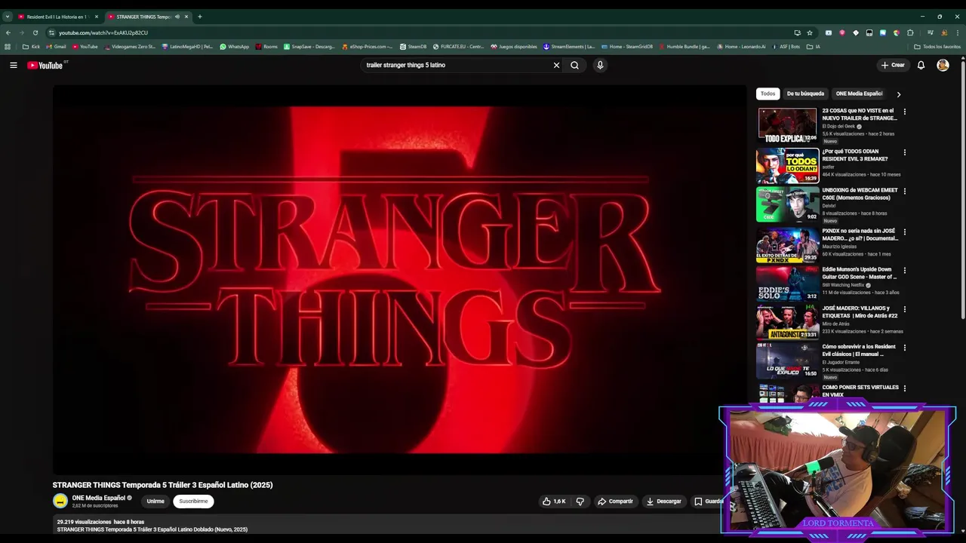Open the notifications bell
The width and height of the screenshot is (966, 543).
point(921,65)
